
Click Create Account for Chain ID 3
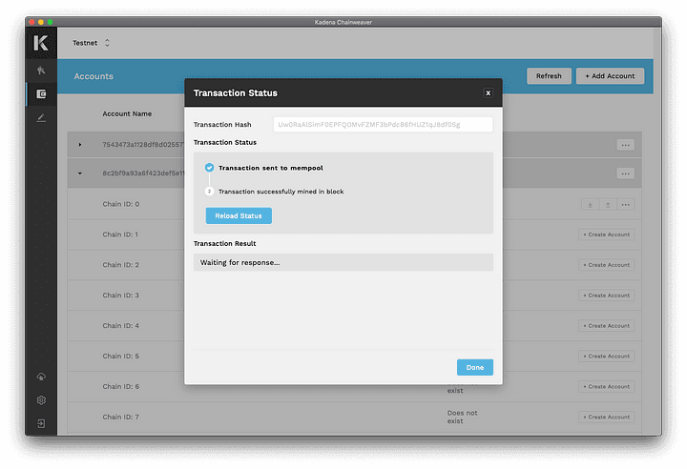coord(607,296)
